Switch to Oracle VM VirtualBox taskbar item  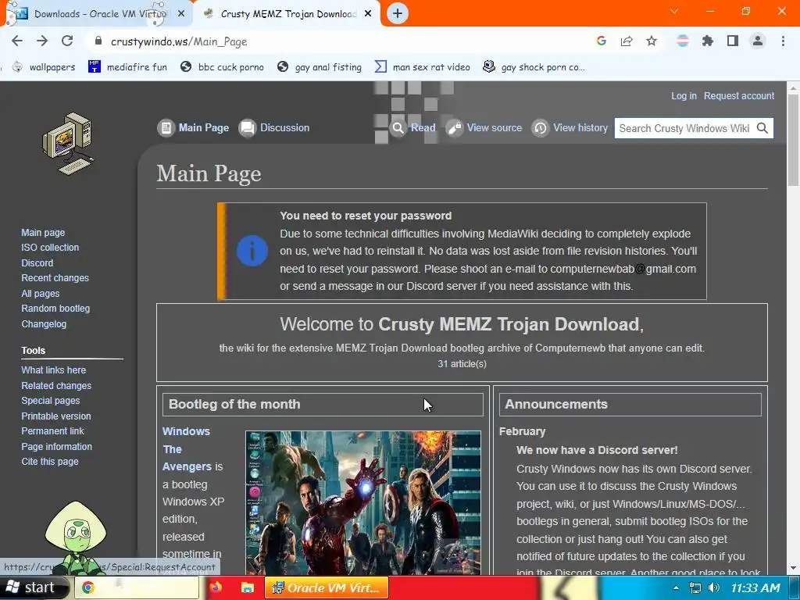point(327,587)
